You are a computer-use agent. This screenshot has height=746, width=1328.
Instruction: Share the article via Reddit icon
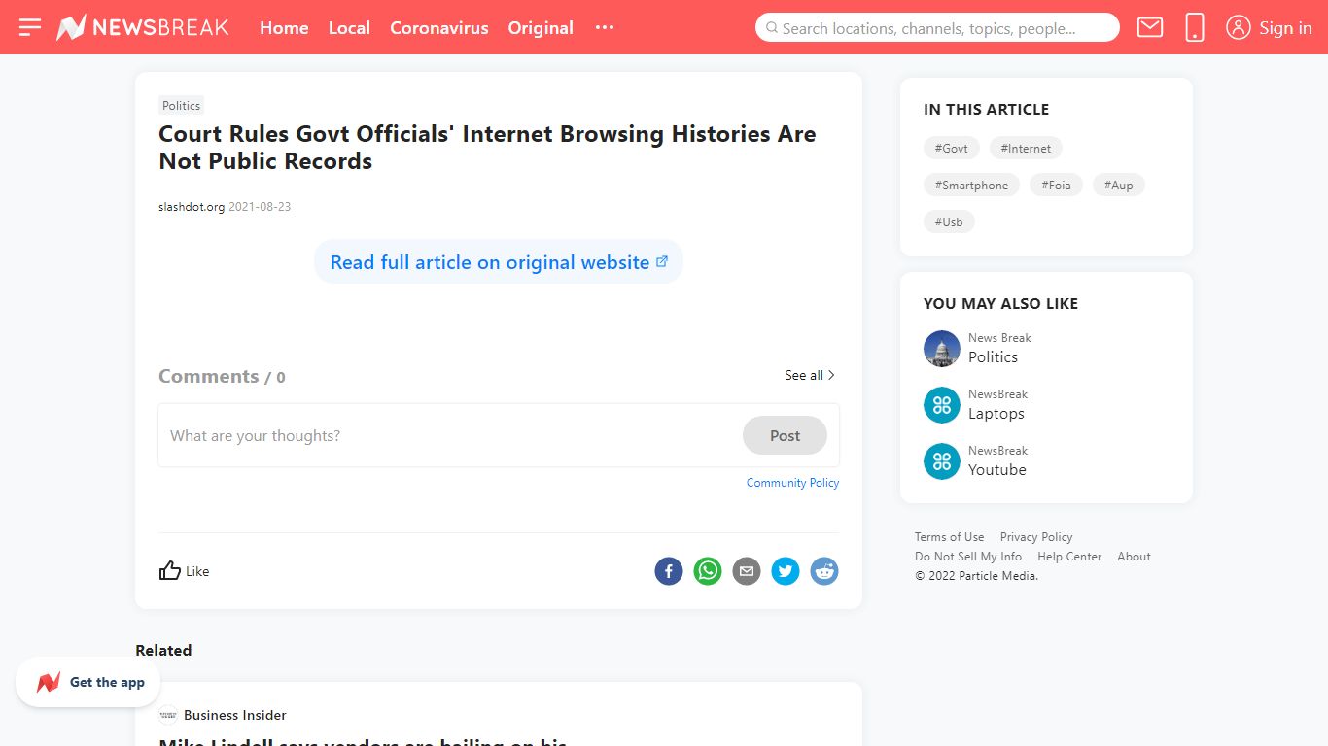click(824, 571)
